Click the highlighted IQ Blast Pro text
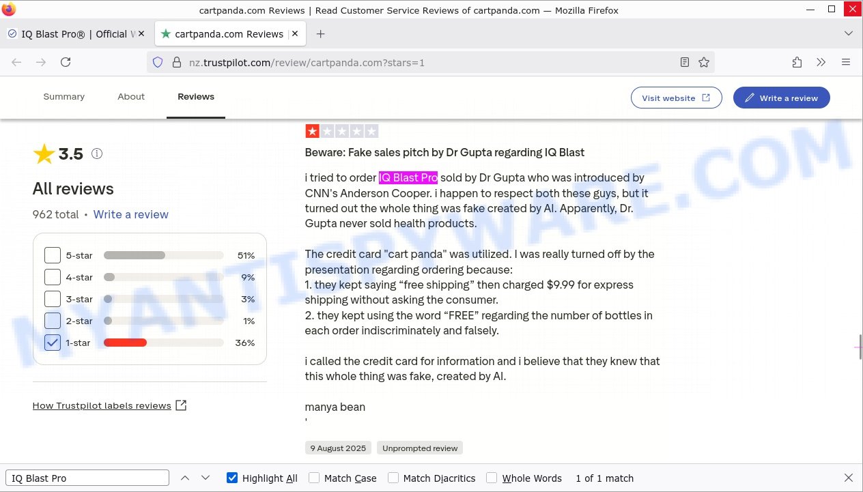The width and height of the screenshot is (863, 492). click(408, 177)
